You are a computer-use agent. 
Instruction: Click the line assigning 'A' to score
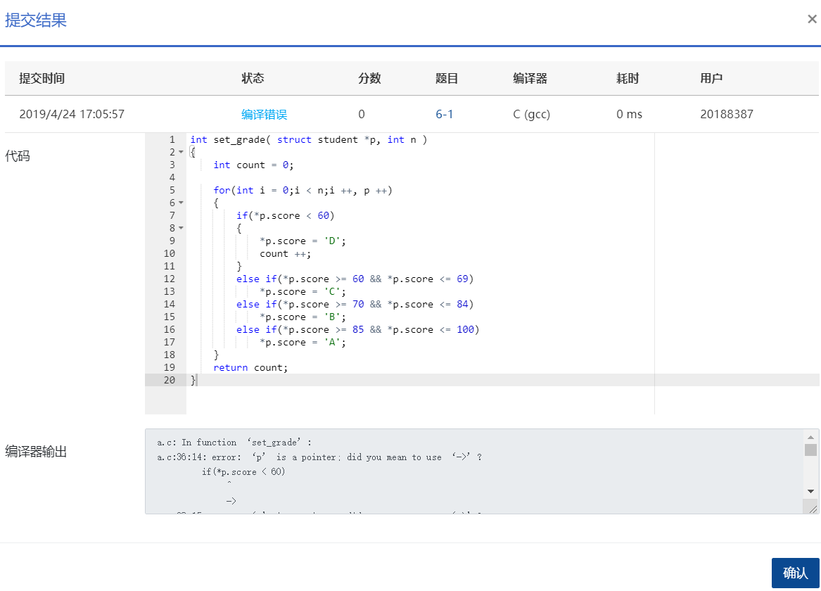pyautogui.click(x=303, y=343)
